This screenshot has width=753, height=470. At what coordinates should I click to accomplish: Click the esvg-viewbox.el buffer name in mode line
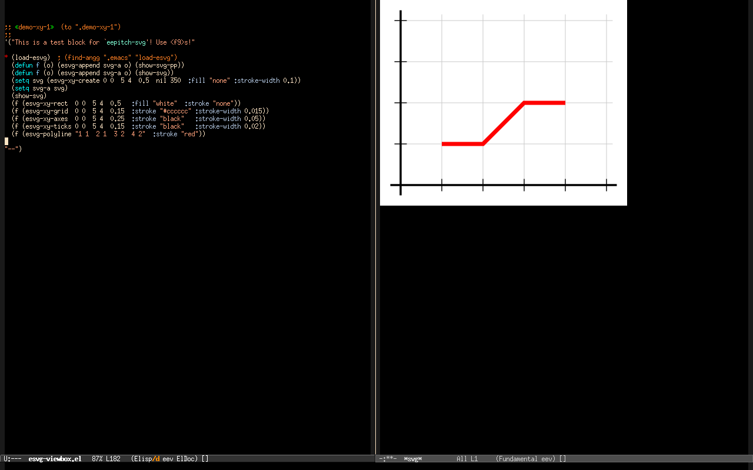coord(55,459)
